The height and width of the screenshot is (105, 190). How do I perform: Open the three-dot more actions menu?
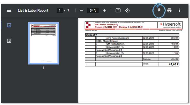click(x=180, y=10)
